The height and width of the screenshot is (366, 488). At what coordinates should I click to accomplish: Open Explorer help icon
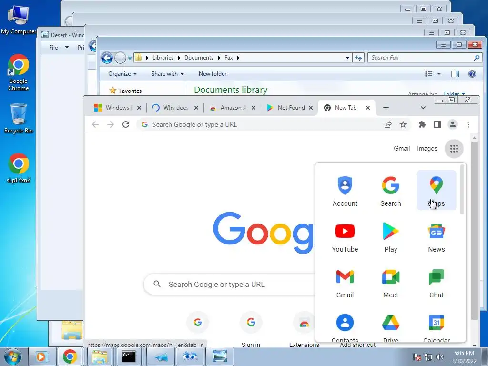[x=472, y=74]
